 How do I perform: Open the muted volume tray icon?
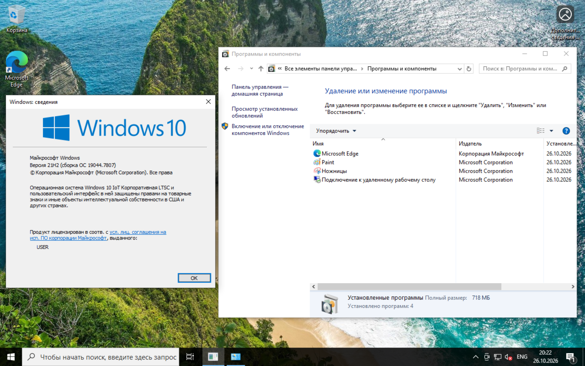pyautogui.click(x=508, y=357)
